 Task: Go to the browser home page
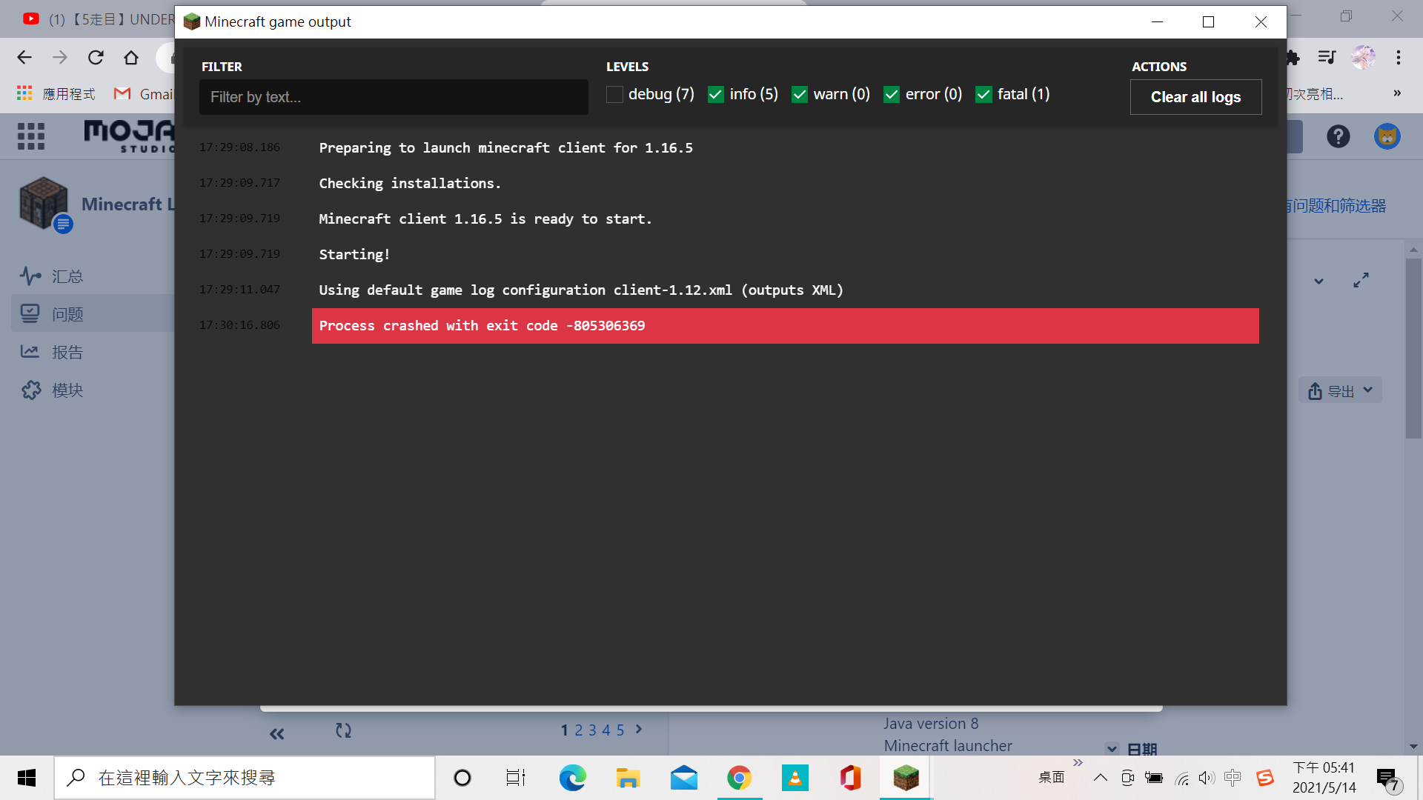click(x=131, y=58)
